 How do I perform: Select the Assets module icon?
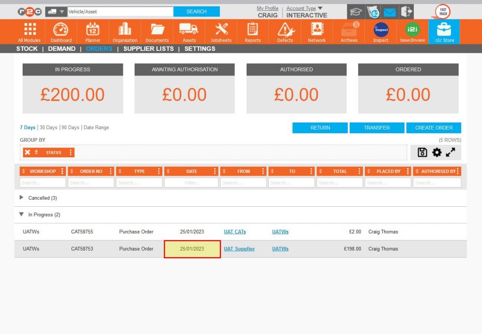[189, 31]
